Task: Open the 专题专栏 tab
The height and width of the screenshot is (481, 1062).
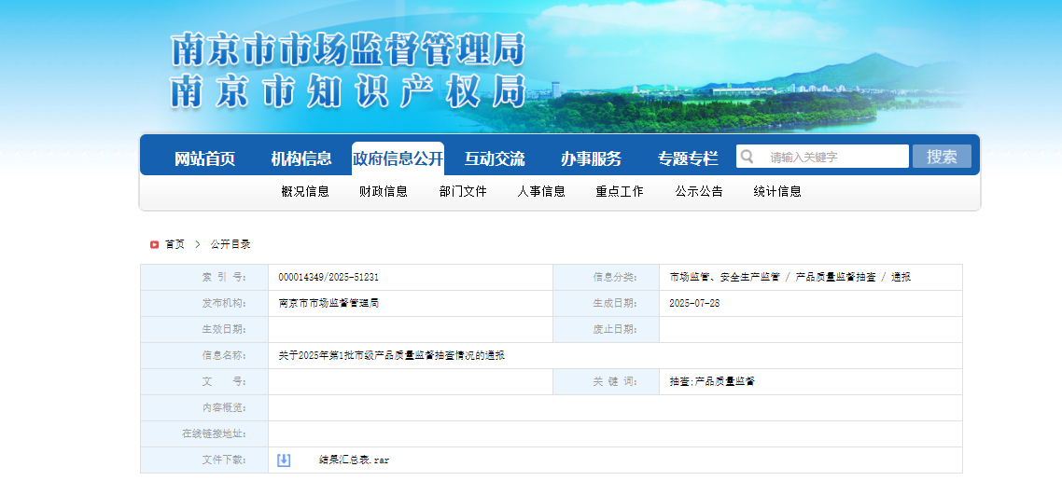Action: [688, 159]
